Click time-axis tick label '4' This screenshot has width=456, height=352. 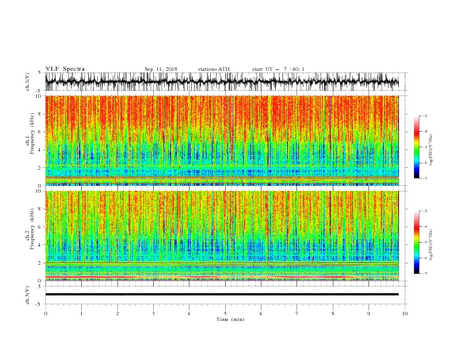[189, 313]
